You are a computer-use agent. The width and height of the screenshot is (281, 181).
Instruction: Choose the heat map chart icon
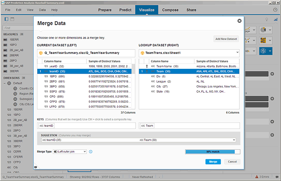click(263, 40)
